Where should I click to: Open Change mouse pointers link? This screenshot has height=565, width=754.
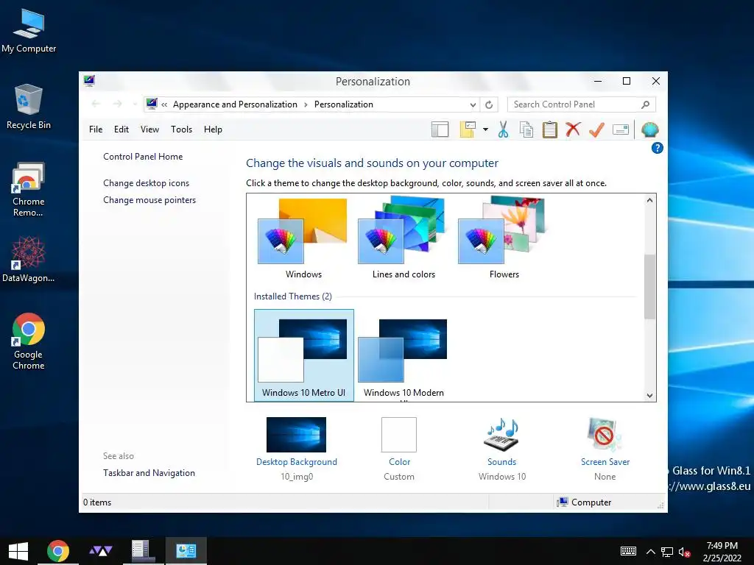(x=149, y=200)
